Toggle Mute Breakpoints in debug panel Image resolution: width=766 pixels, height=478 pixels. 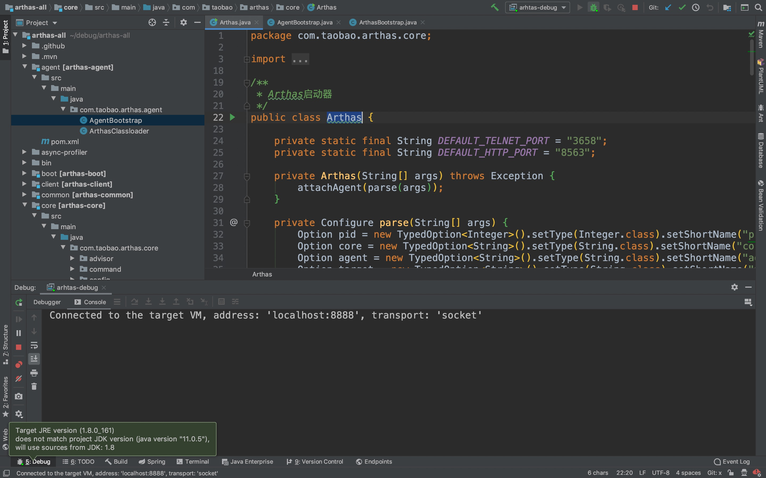19,378
